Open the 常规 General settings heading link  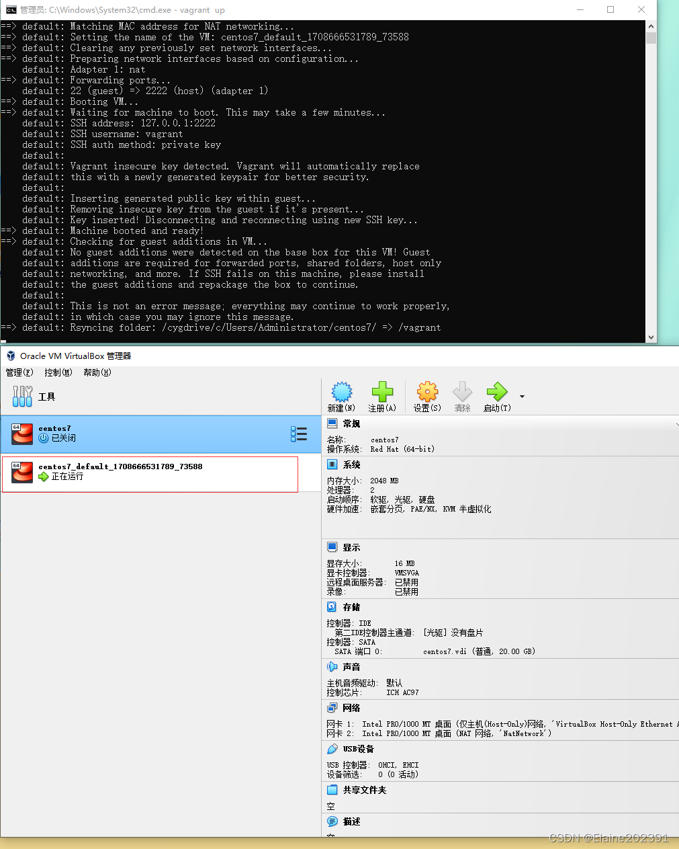pyautogui.click(x=351, y=423)
